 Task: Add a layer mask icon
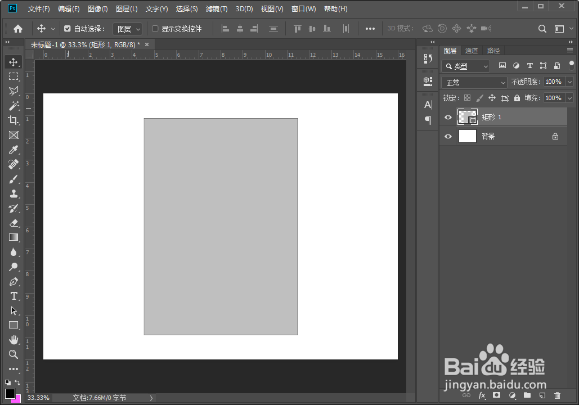(x=497, y=395)
